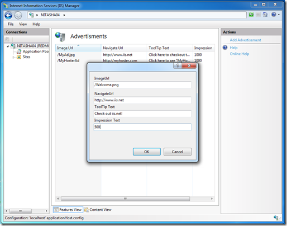Click the Add Advertisement action link
287x226 pixels.
click(245, 40)
